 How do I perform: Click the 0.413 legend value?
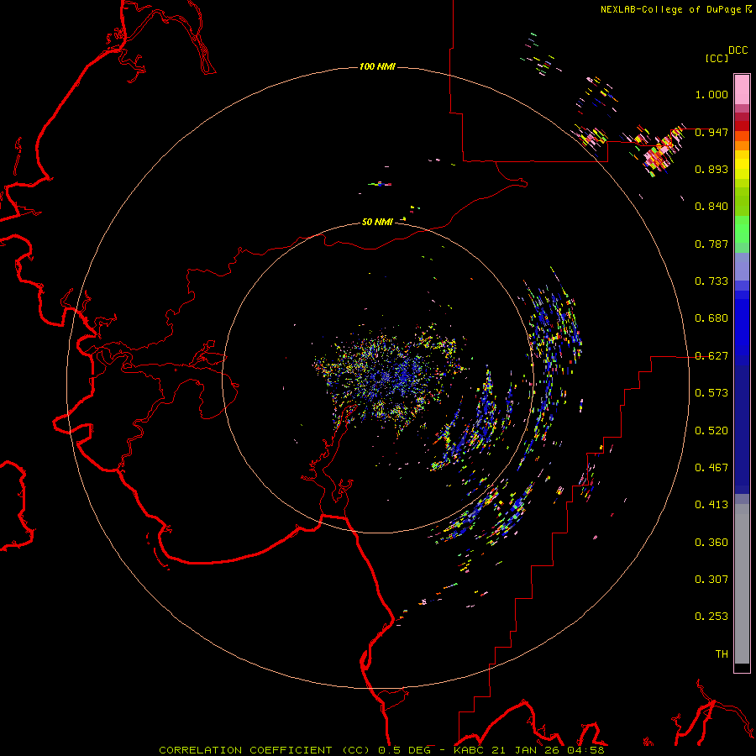(x=711, y=505)
